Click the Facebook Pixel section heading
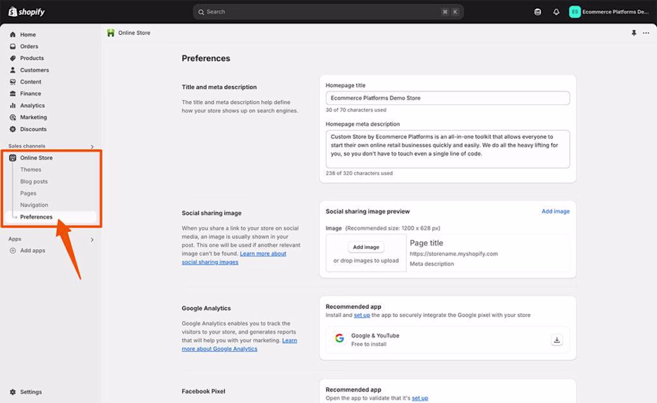The height and width of the screenshot is (403, 657). 203,391
